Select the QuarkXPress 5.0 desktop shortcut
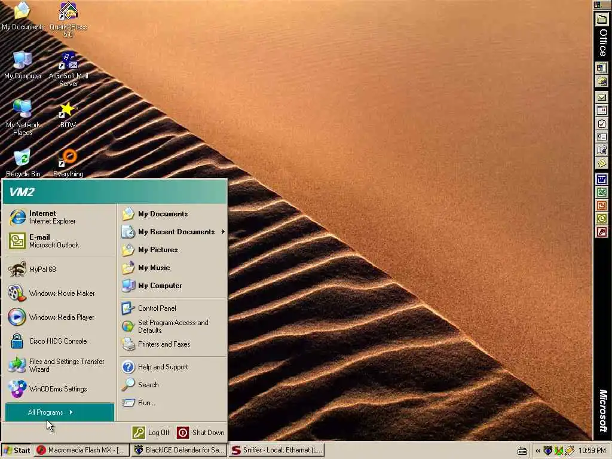Screen dimensions: 612x459 [68, 20]
